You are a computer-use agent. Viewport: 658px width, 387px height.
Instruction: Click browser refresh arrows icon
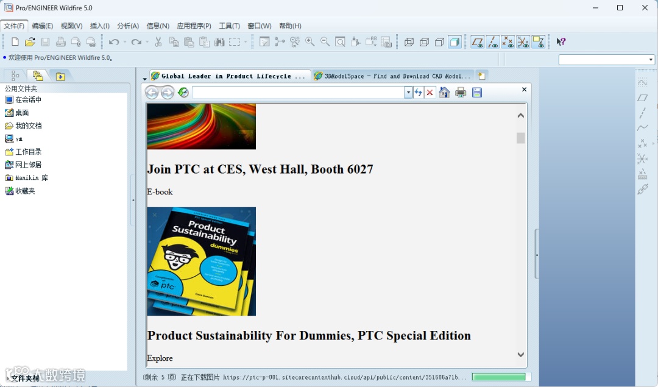click(419, 93)
